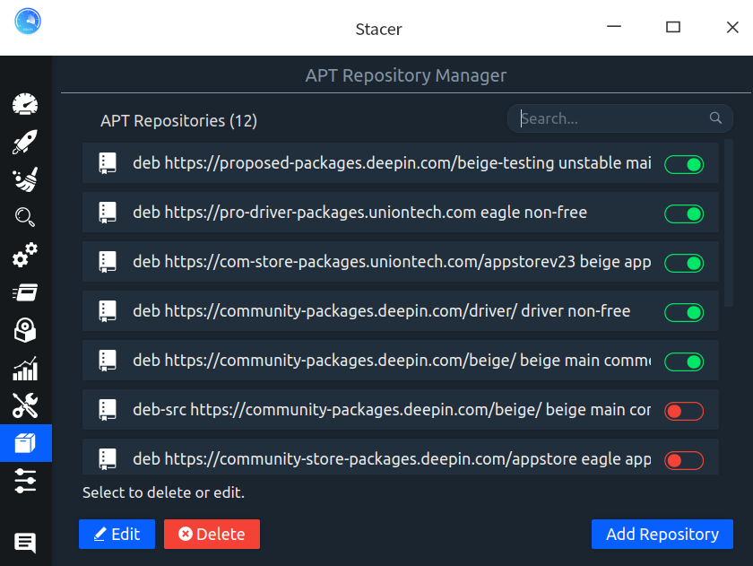The height and width of the screenshot is (566, 753).
Task: Open the Search magnifier page in sidebar
Action: click(25, 217)
